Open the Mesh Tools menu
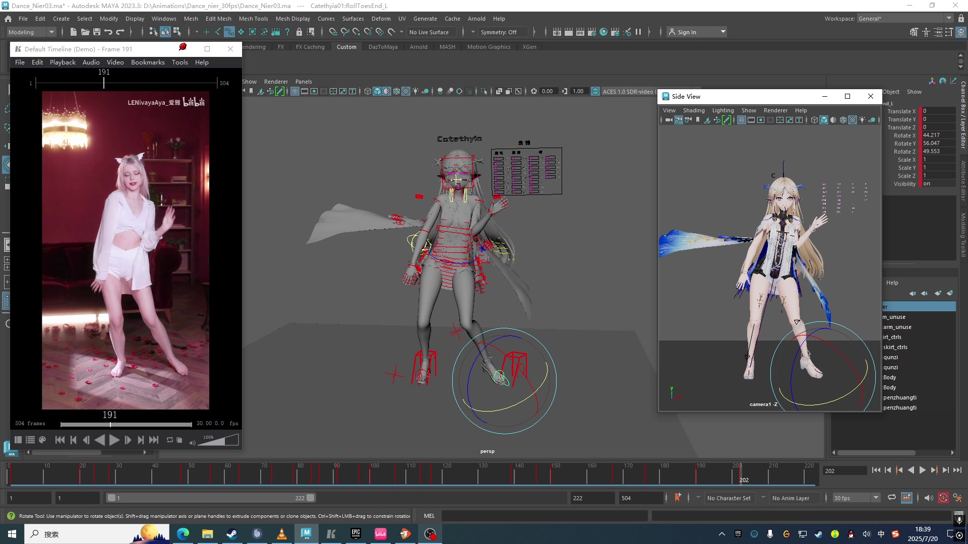The width and height of the screenshot is (968, 544). (x=253, y=19)
